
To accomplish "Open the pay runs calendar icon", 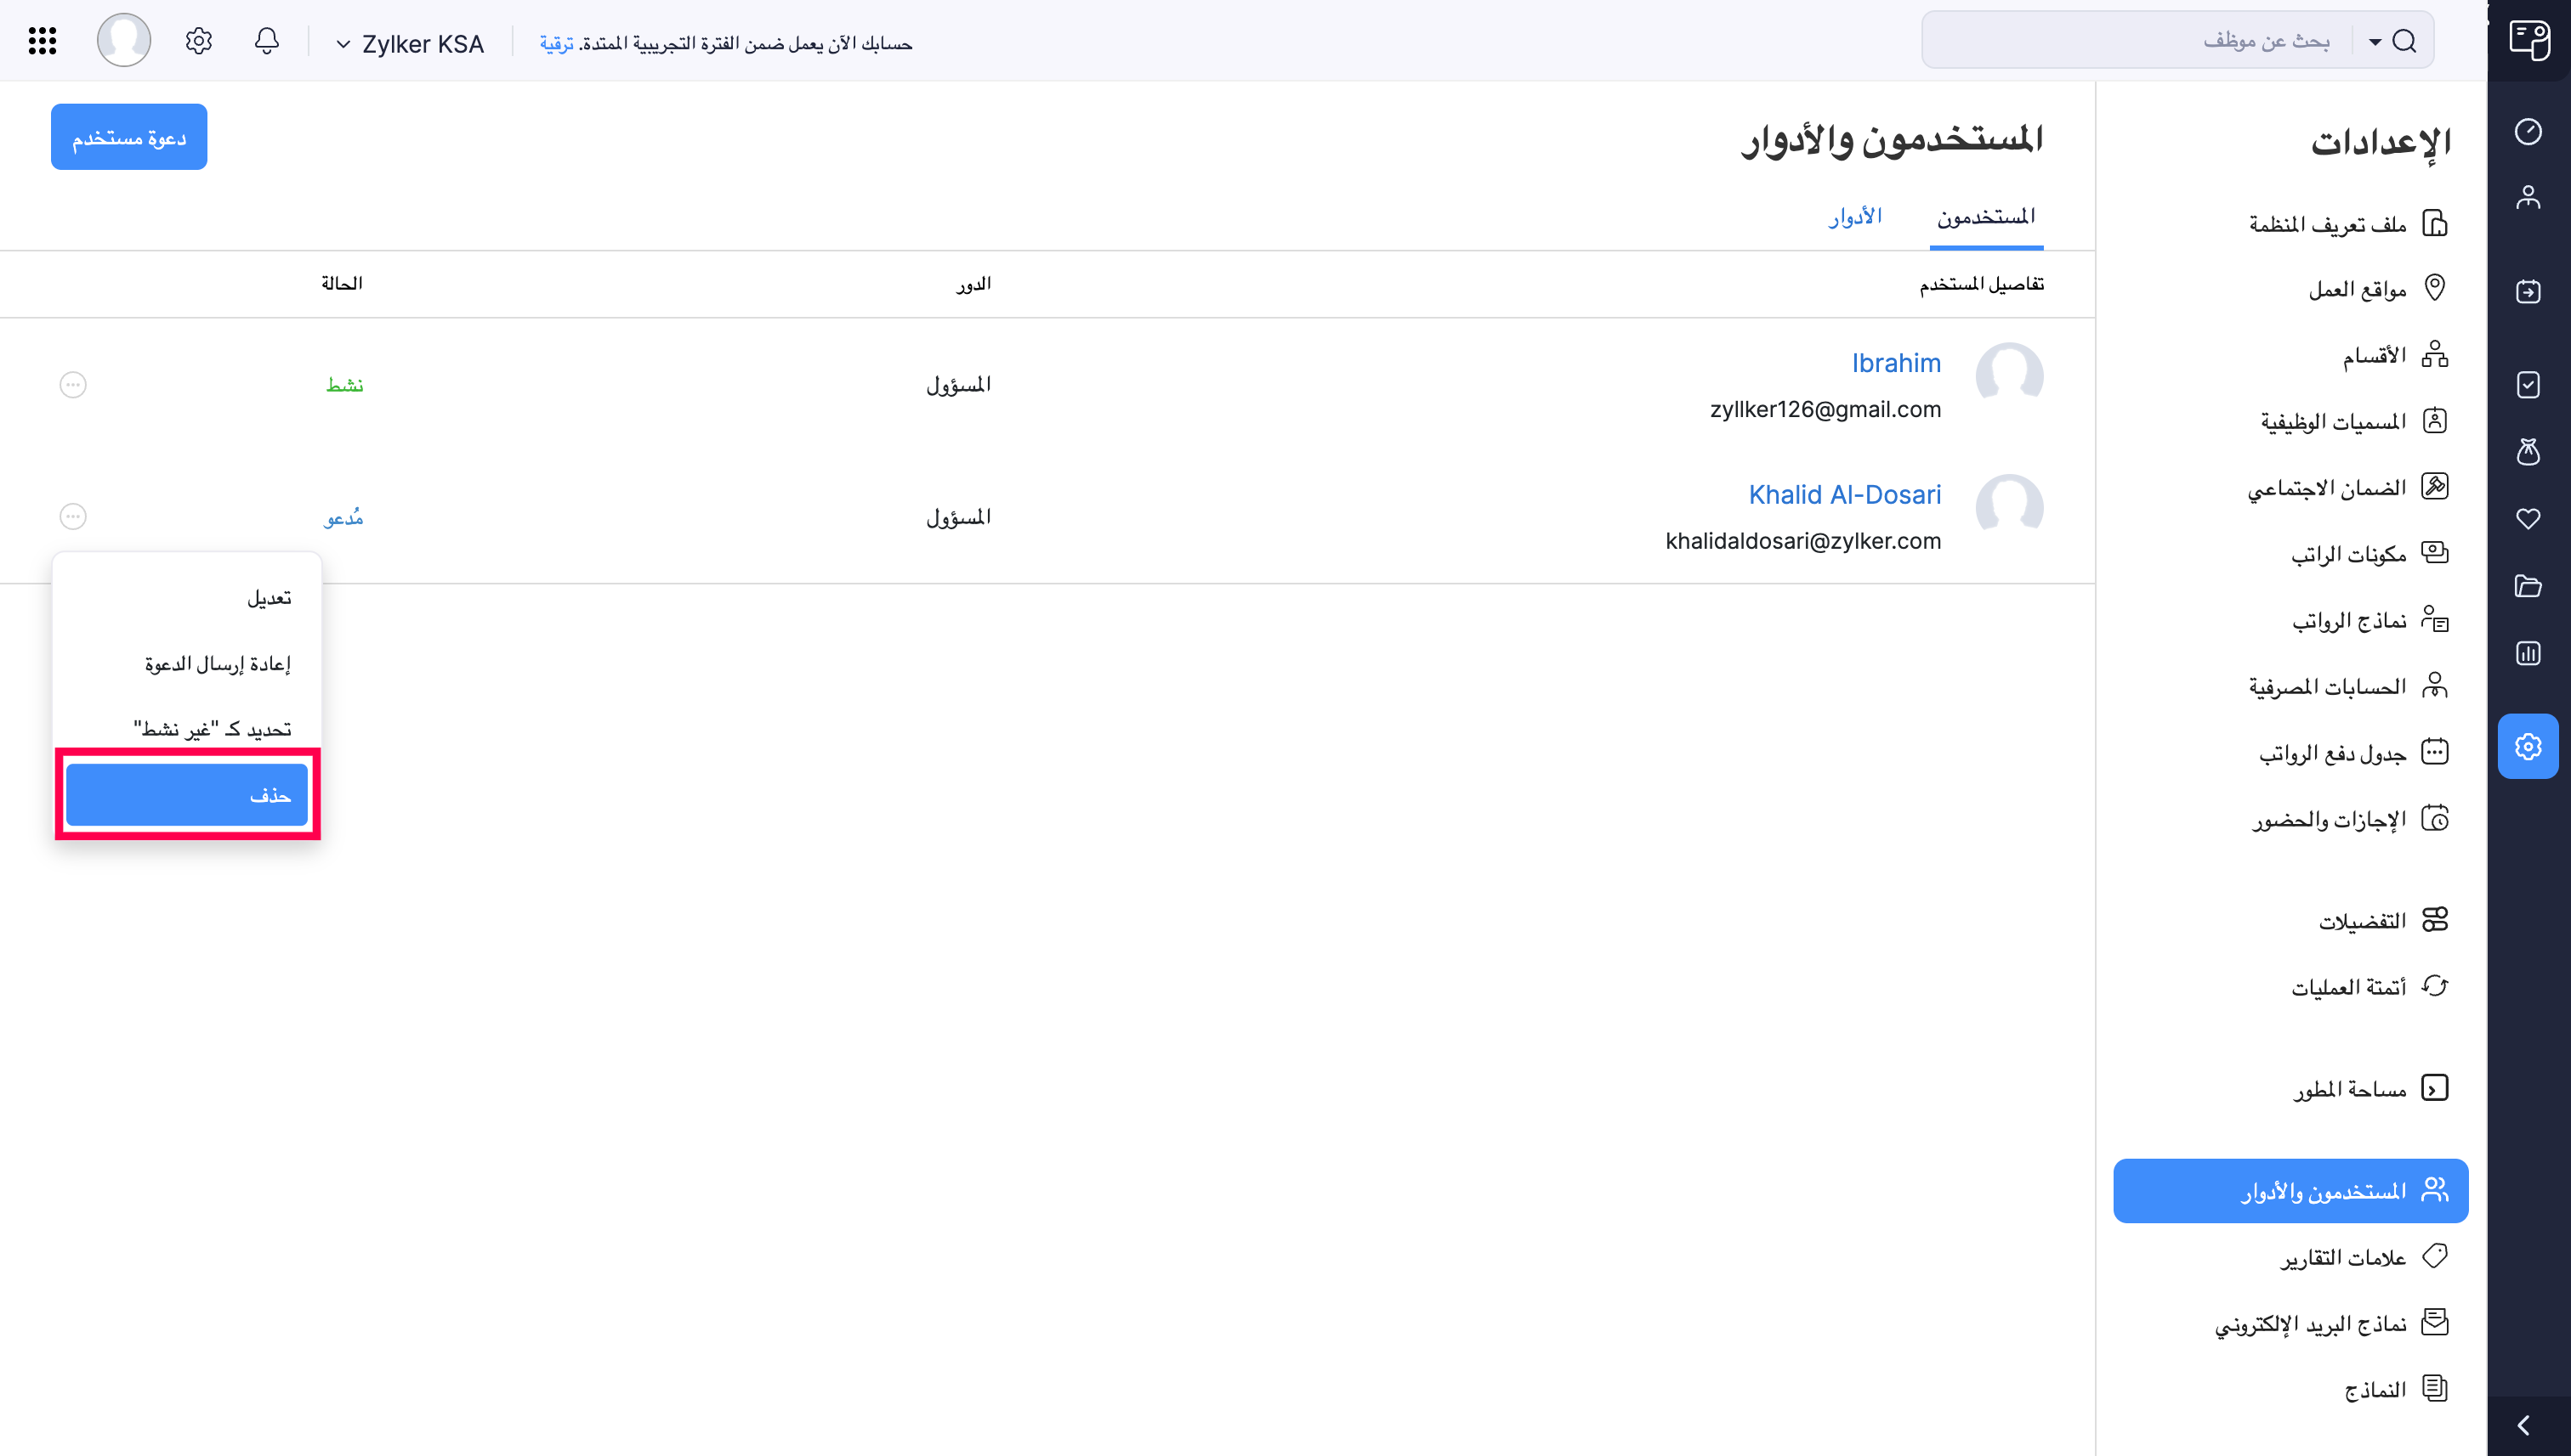I will tap(2530, 292).
